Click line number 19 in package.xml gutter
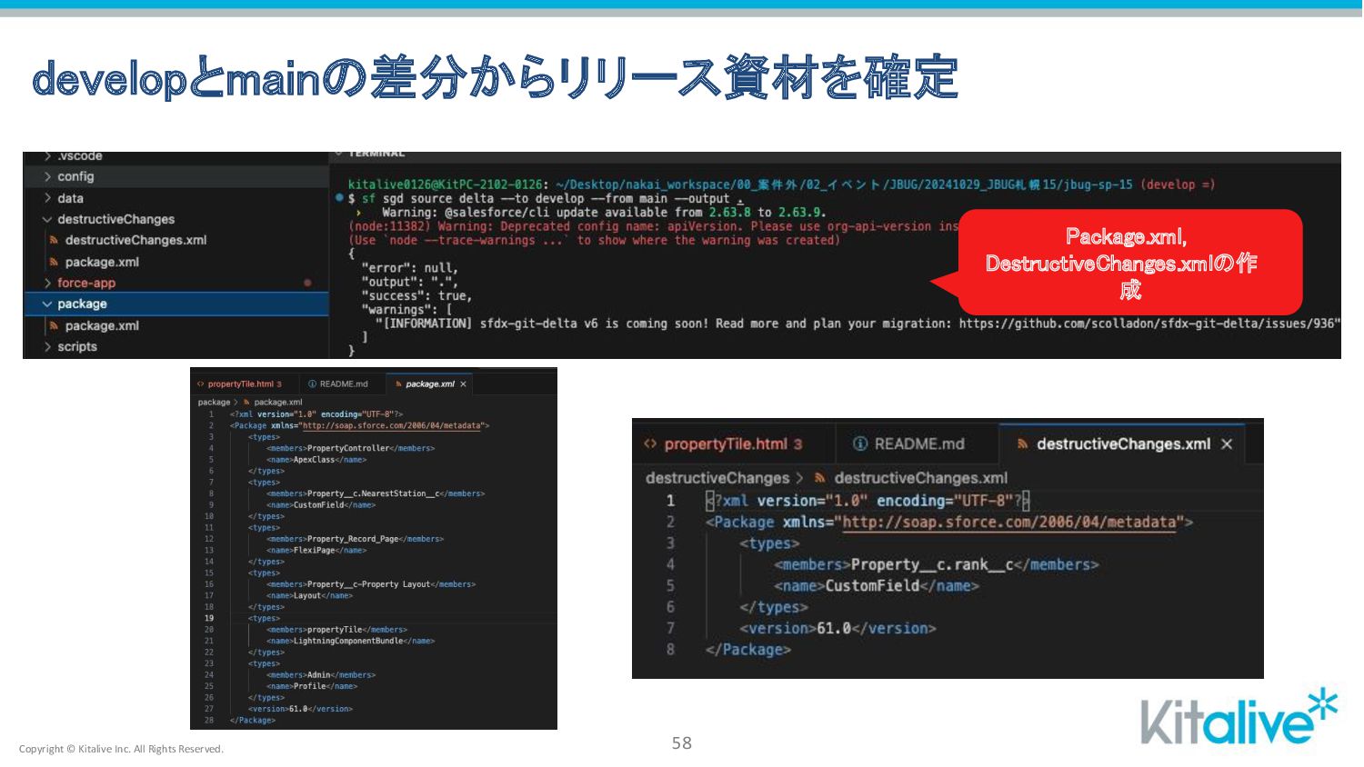The width and height of the screenshot is (1364, 767). (x=209, y=619)
